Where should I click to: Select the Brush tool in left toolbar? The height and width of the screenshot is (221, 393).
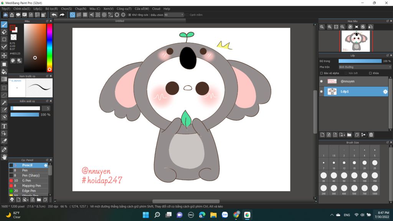tap(4, 25)
